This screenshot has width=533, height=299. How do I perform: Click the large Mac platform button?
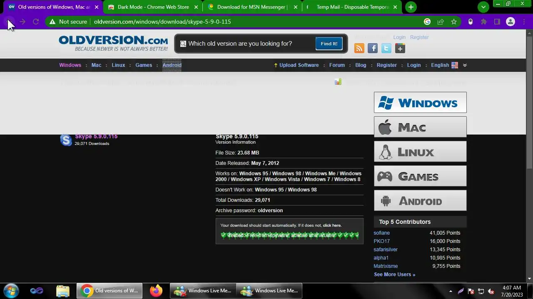pos(420,127)
